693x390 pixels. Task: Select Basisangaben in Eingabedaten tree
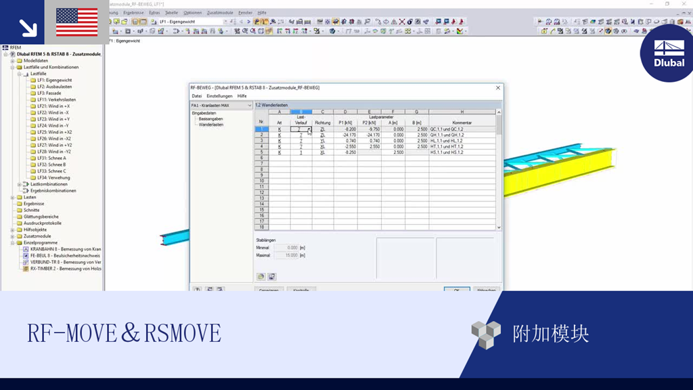(211, 119)
